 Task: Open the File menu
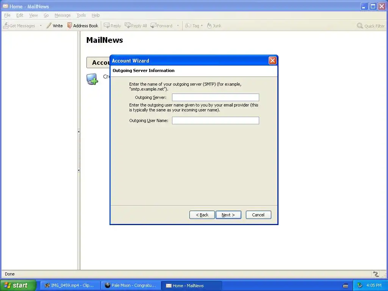[x=7, y=15]
